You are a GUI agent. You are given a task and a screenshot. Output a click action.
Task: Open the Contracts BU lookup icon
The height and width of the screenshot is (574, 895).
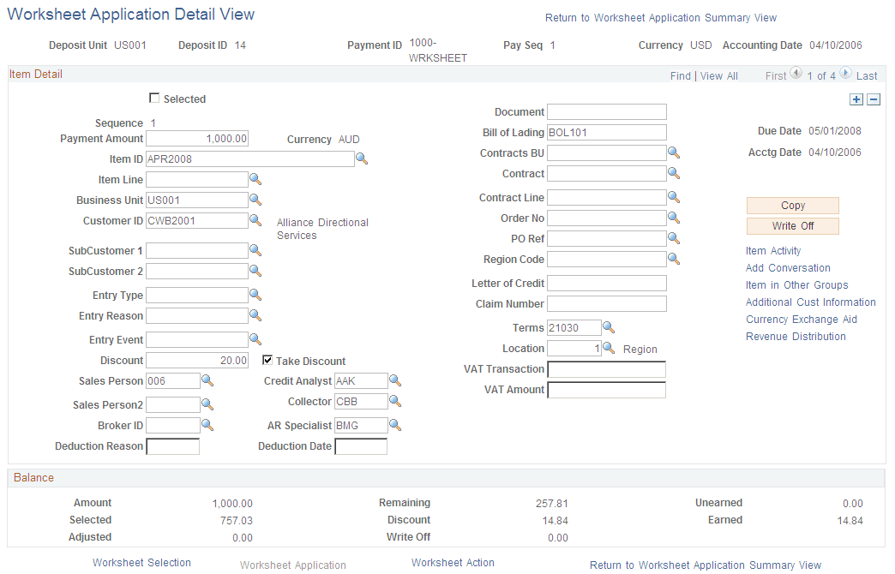[674, 152]
